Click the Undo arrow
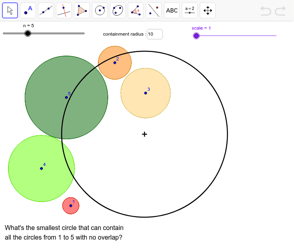Screen dimensions: 294x248 (x=266, y=11)
